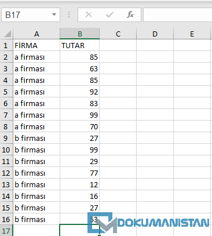Select column A header
Screen dimensions: 212x236
(x=36, y=34)
